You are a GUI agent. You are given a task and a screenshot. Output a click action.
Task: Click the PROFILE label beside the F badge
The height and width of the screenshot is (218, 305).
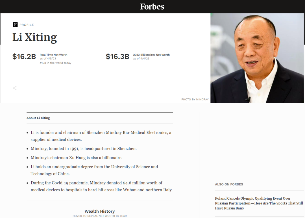(27, 25)
